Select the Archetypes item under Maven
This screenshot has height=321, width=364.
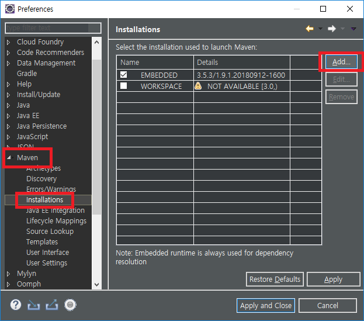43,168
